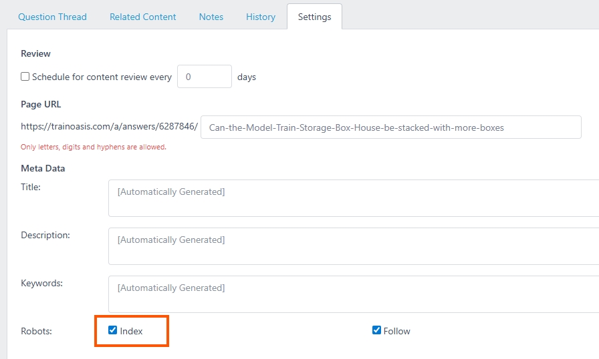599x359 pixels.
Task: Click the "Keywords:" field label
Action: pos(41,284)
